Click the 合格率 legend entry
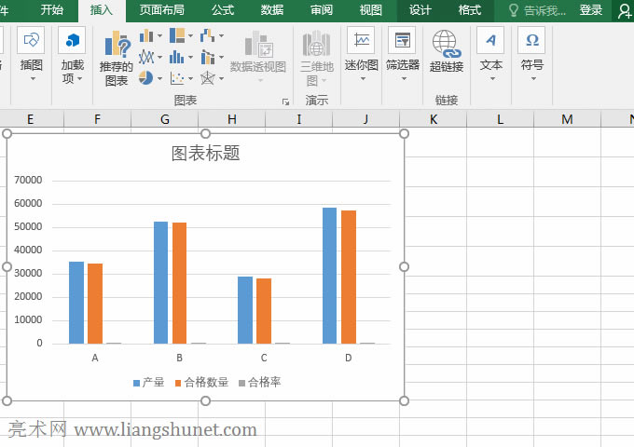Screen dimensions: 634x447 click(259, 382)
